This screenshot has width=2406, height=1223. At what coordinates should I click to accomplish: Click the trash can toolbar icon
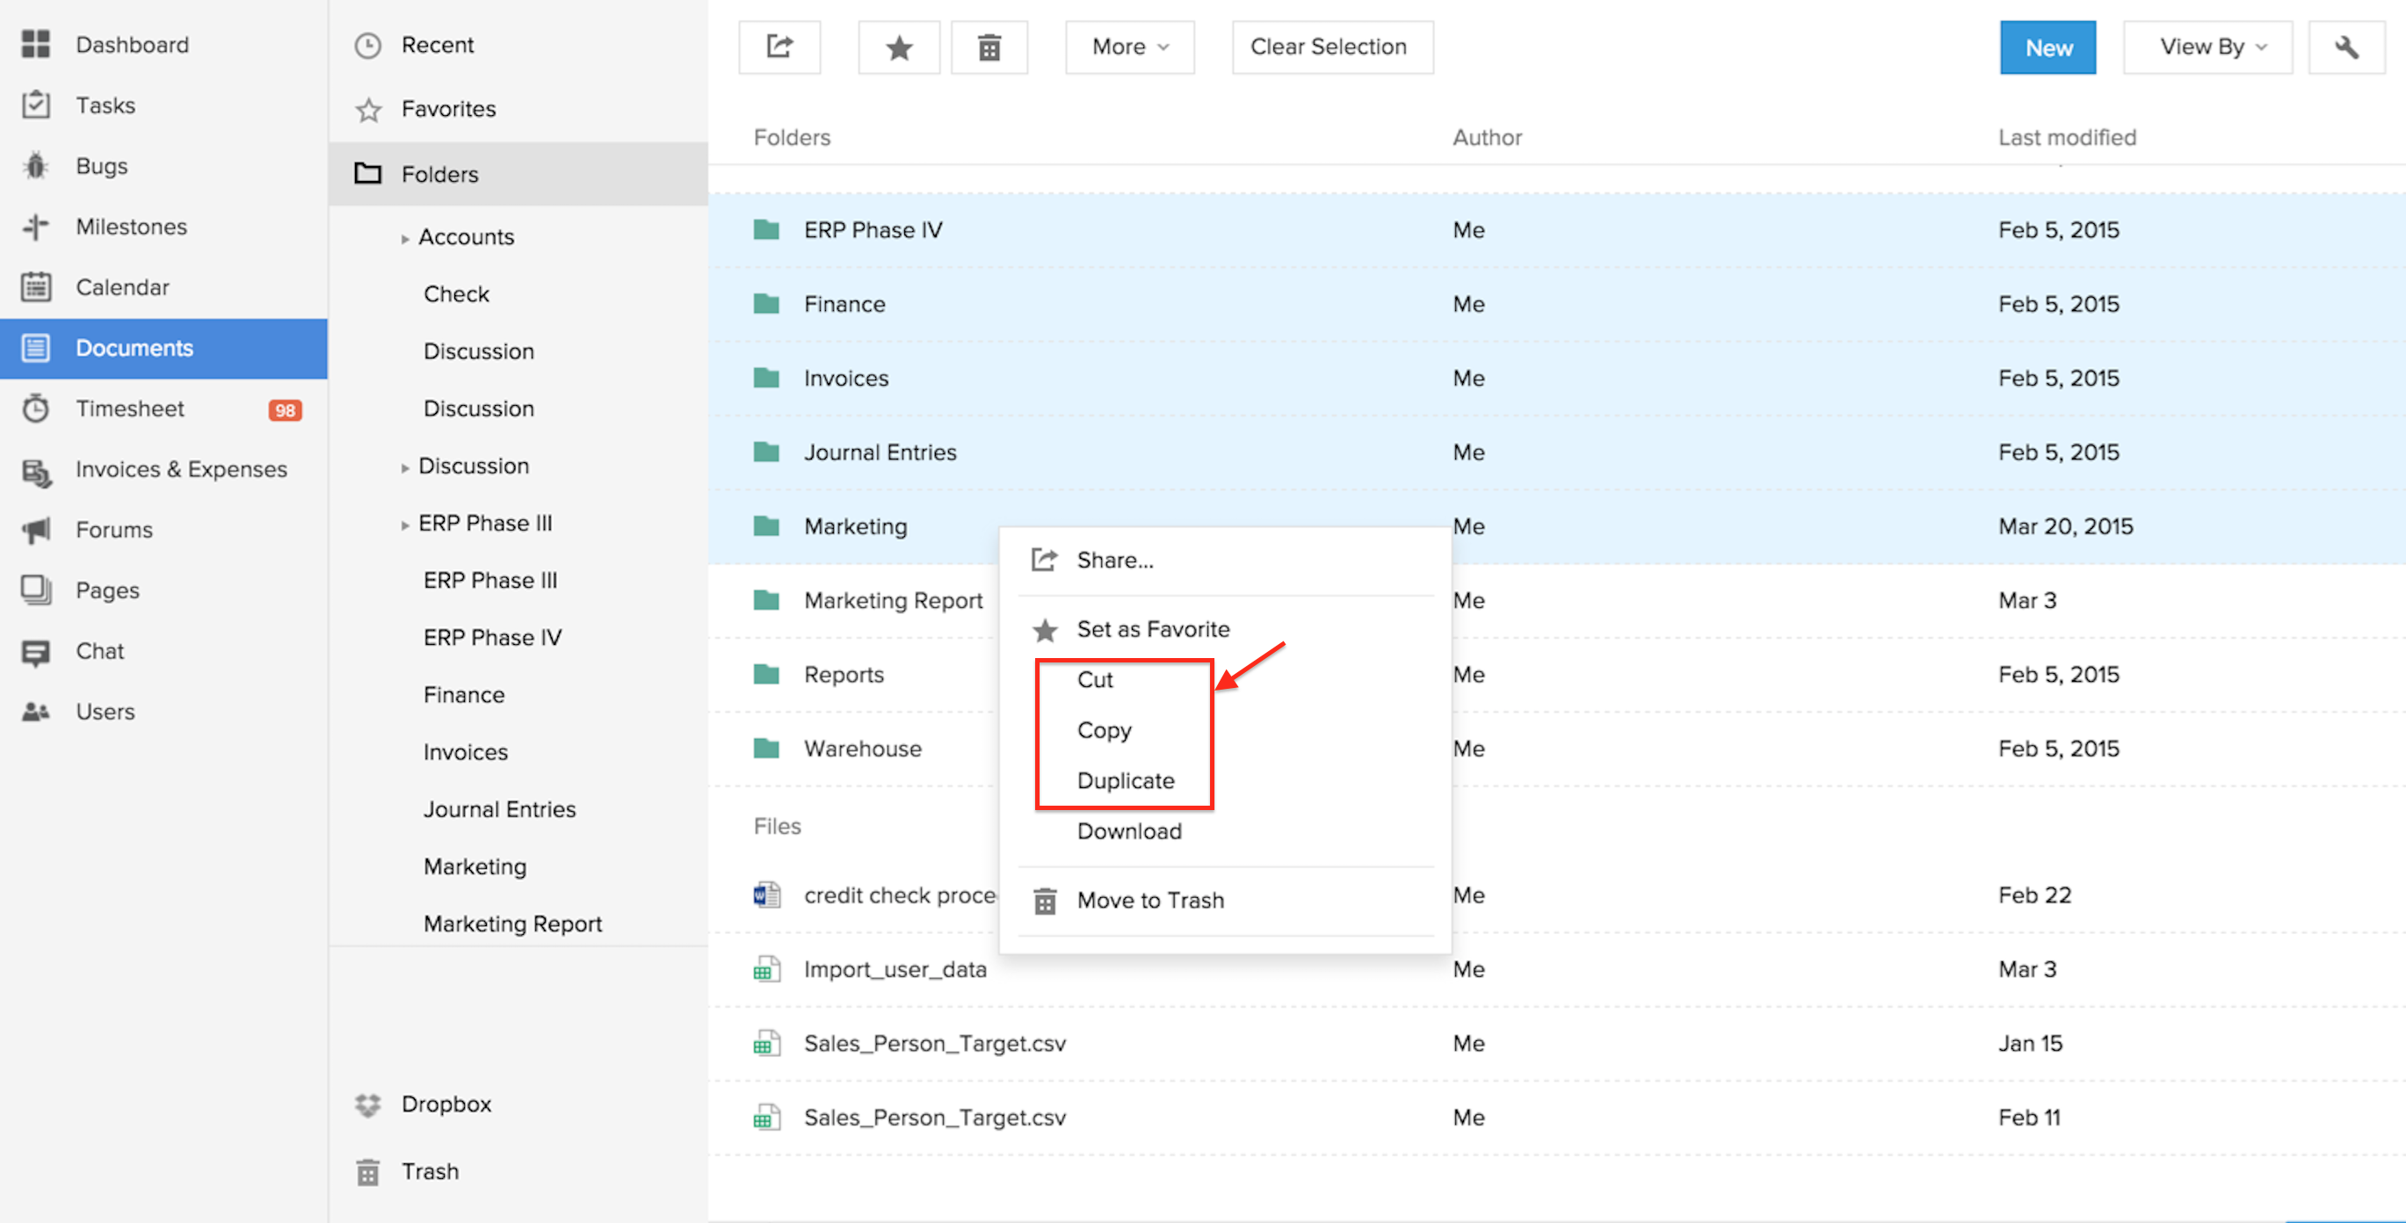(x=989, y=47)
